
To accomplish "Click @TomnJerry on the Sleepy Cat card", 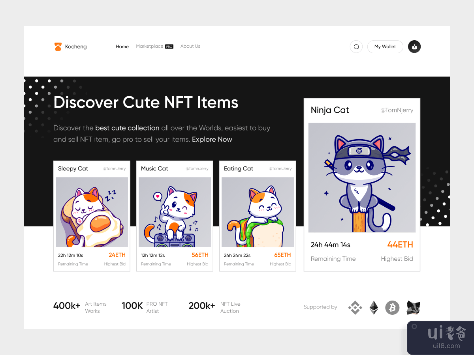I will pos(114,168).
